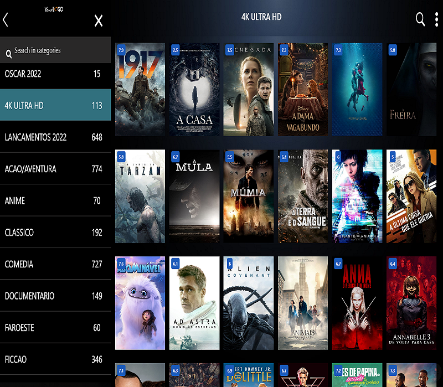Open the Dolittle movie poster
This screenshot has width=443, height=387.
(x=249, y=375)
